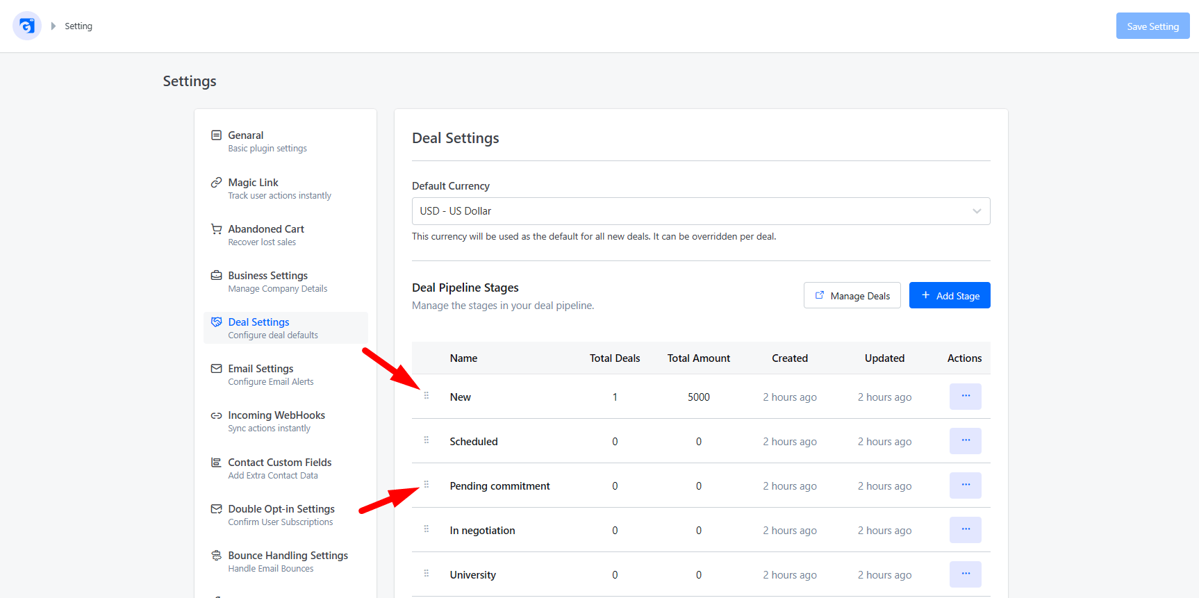Click the Name column header

[x=463, y=358]
